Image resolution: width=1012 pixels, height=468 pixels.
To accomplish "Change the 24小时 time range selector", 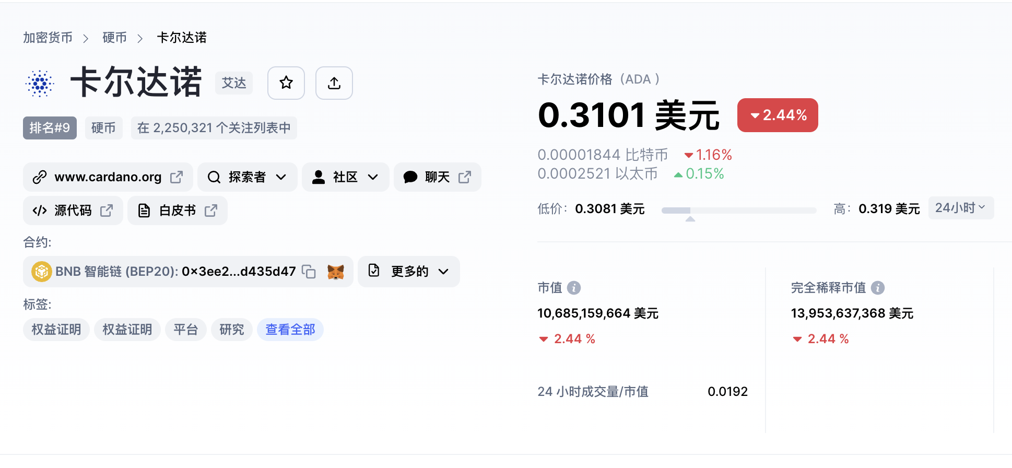I will 960,208.
